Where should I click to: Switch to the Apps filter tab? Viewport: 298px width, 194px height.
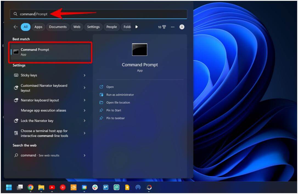point(38,27)
